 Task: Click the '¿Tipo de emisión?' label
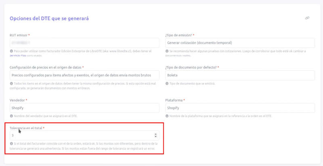coord(178,35)
